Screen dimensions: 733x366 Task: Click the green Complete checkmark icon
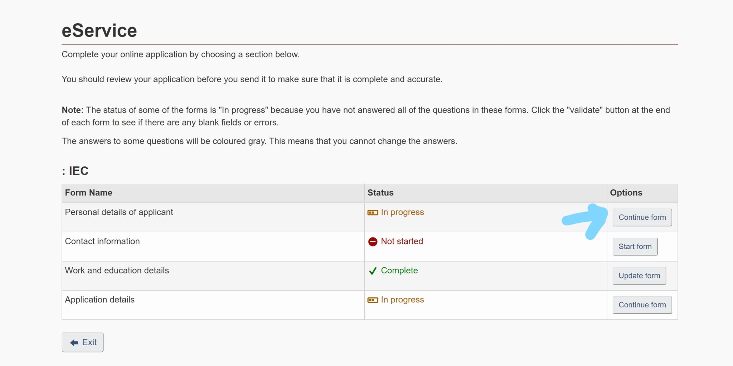coord(373,271)
